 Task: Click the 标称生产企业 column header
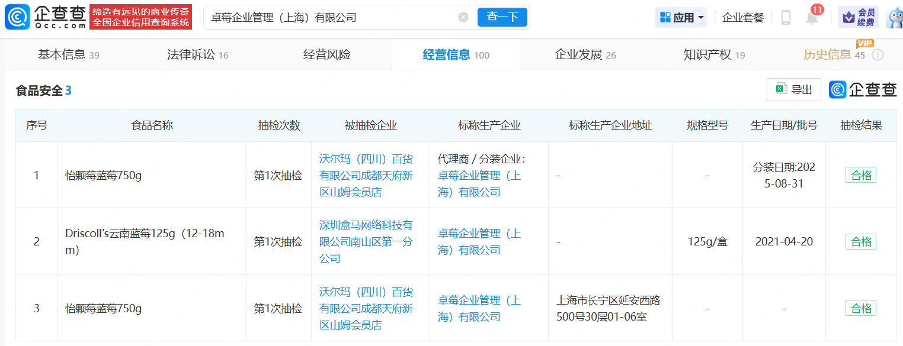[489, 125]
